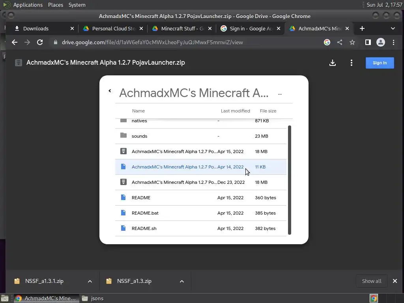
Task: Expand options for NSSF_a1.3.1.zip download
Action: 90,281
